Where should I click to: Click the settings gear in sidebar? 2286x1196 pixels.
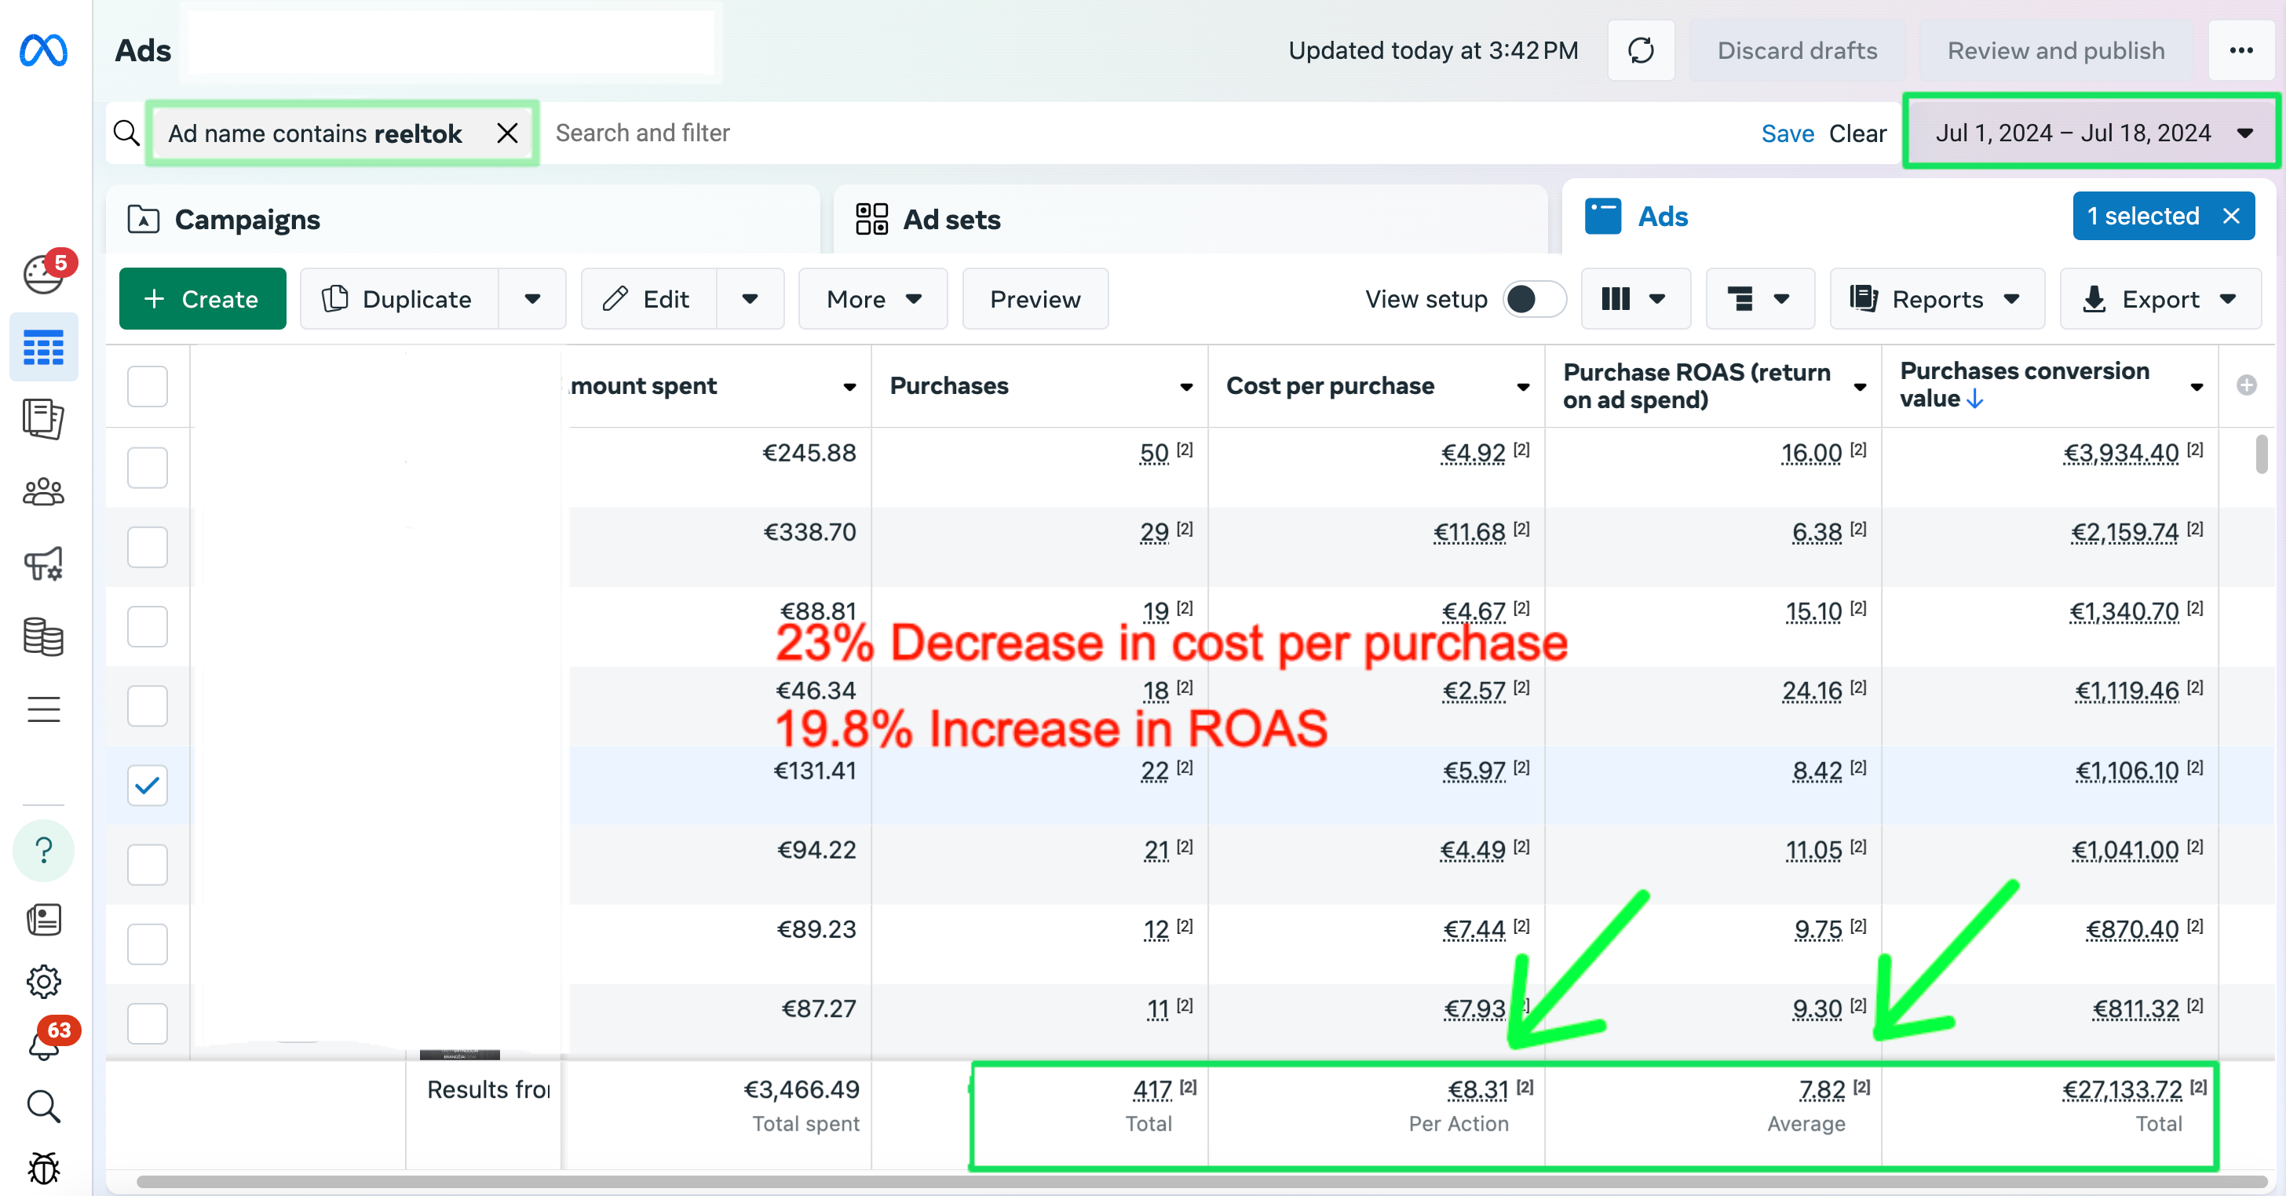point(43,981)
